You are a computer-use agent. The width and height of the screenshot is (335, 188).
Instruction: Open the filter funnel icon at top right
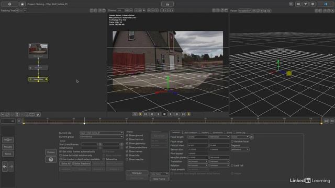tap(306, 4)
